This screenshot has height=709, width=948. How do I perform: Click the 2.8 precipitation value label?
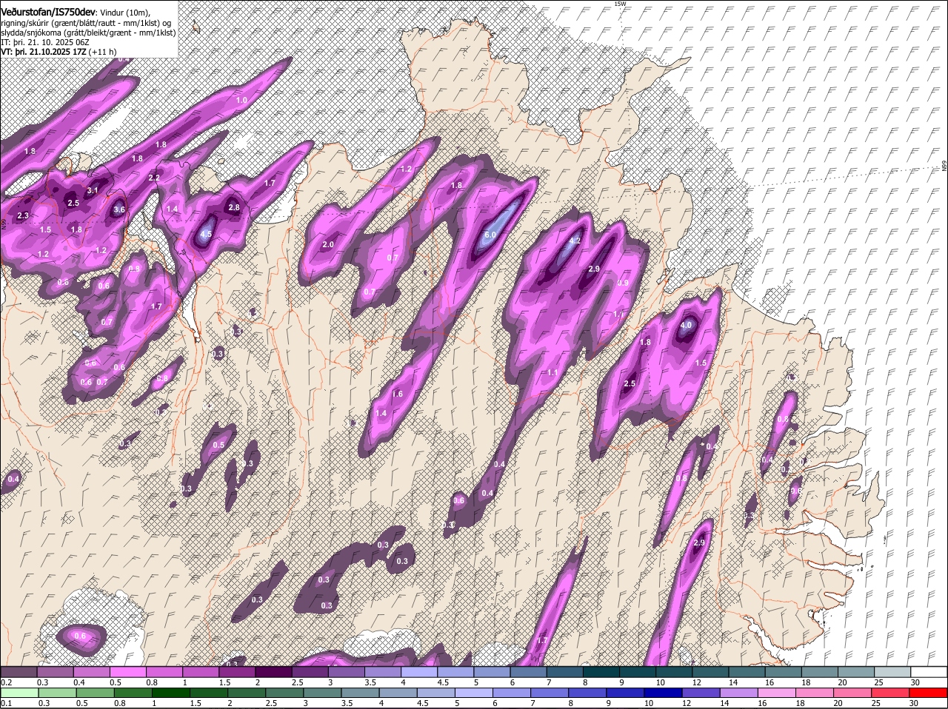point(234,208)
